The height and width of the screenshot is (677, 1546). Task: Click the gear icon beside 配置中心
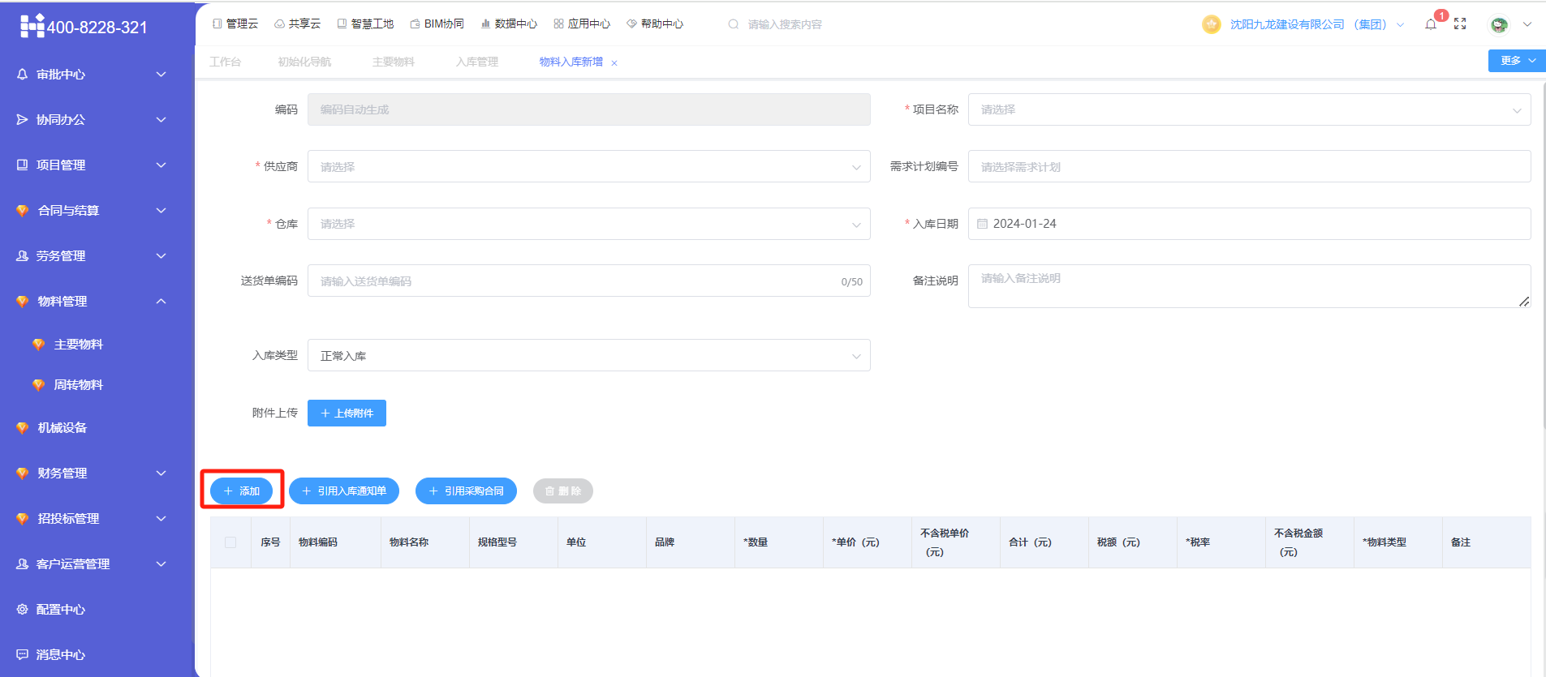pyautogui.click(x=22, y=609)
